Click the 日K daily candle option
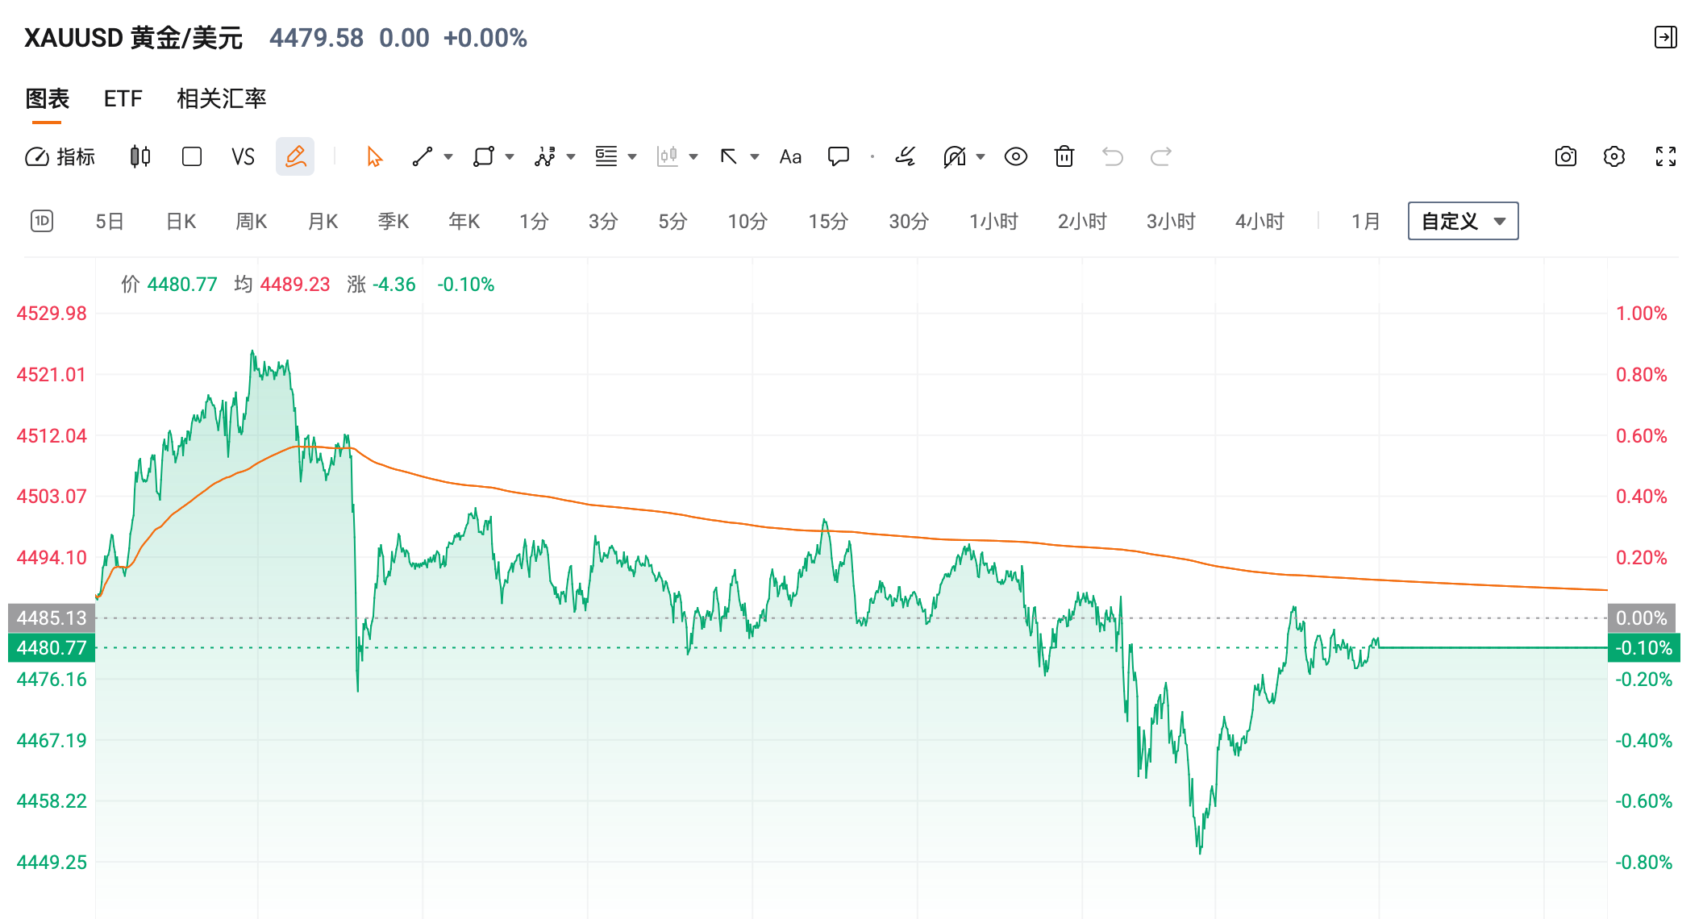This screenshot has width=1703, height=919. [180, 220]
